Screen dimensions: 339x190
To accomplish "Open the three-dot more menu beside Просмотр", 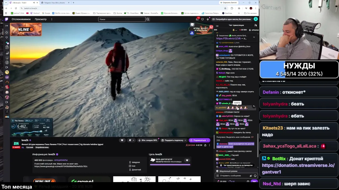I will tap(52, 19).
